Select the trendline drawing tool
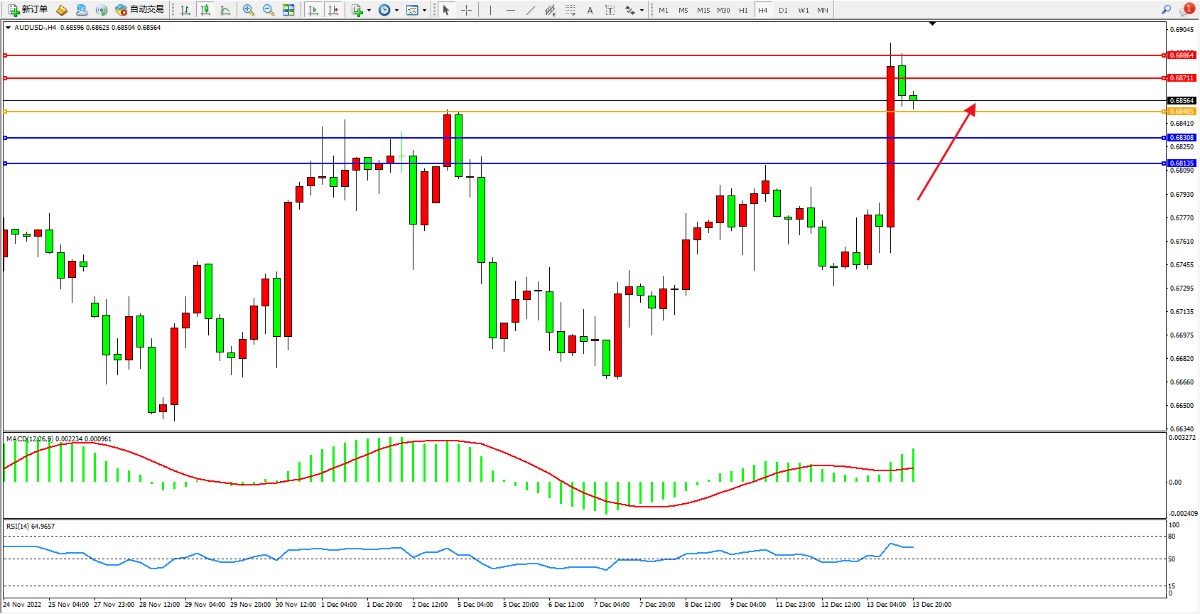Screen dimensions: 1200x614 [531, 10]
